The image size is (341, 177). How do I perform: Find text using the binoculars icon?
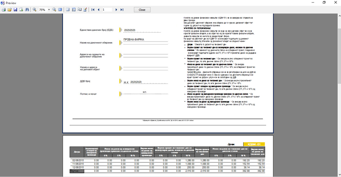pyautogui.click(x=27, y=10)
